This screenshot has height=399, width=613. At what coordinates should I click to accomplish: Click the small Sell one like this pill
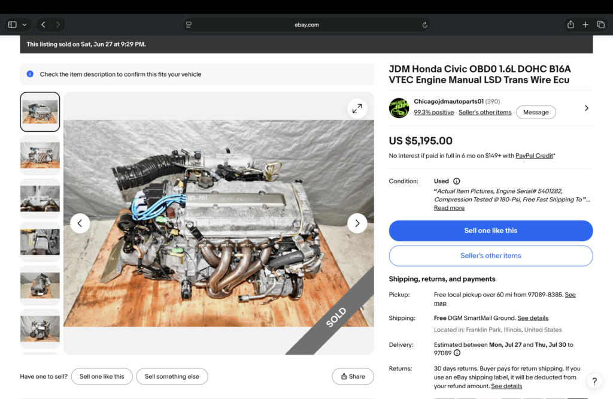click(102, 376)
